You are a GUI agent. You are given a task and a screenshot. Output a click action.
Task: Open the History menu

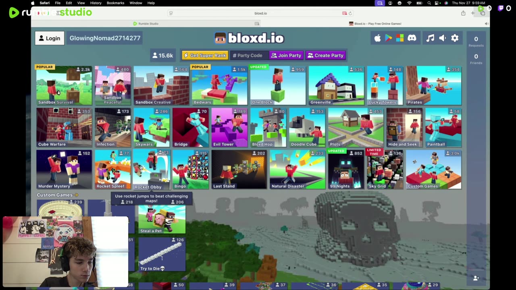pyautogui.click(x=96, y=3)
